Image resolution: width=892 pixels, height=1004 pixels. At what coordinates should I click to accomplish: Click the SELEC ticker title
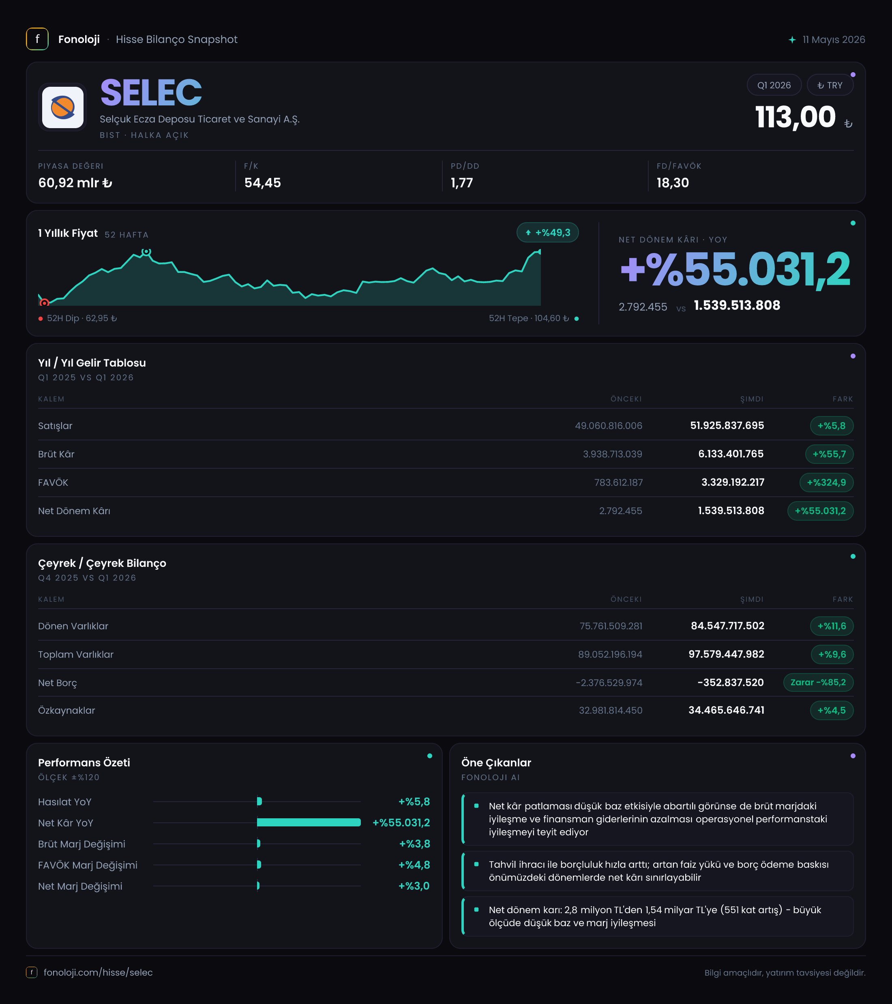[x=151, y=93]
